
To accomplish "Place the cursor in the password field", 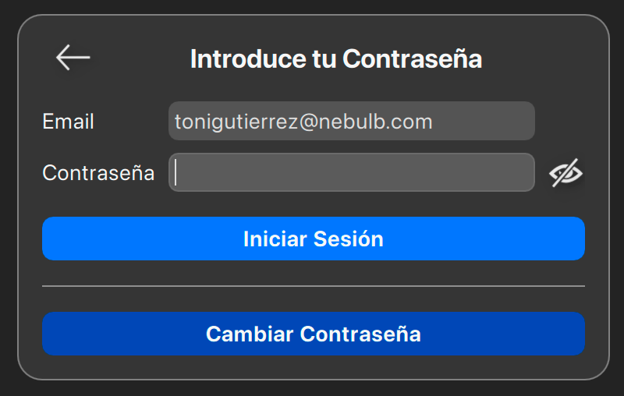I will click(x=351, y=172).
